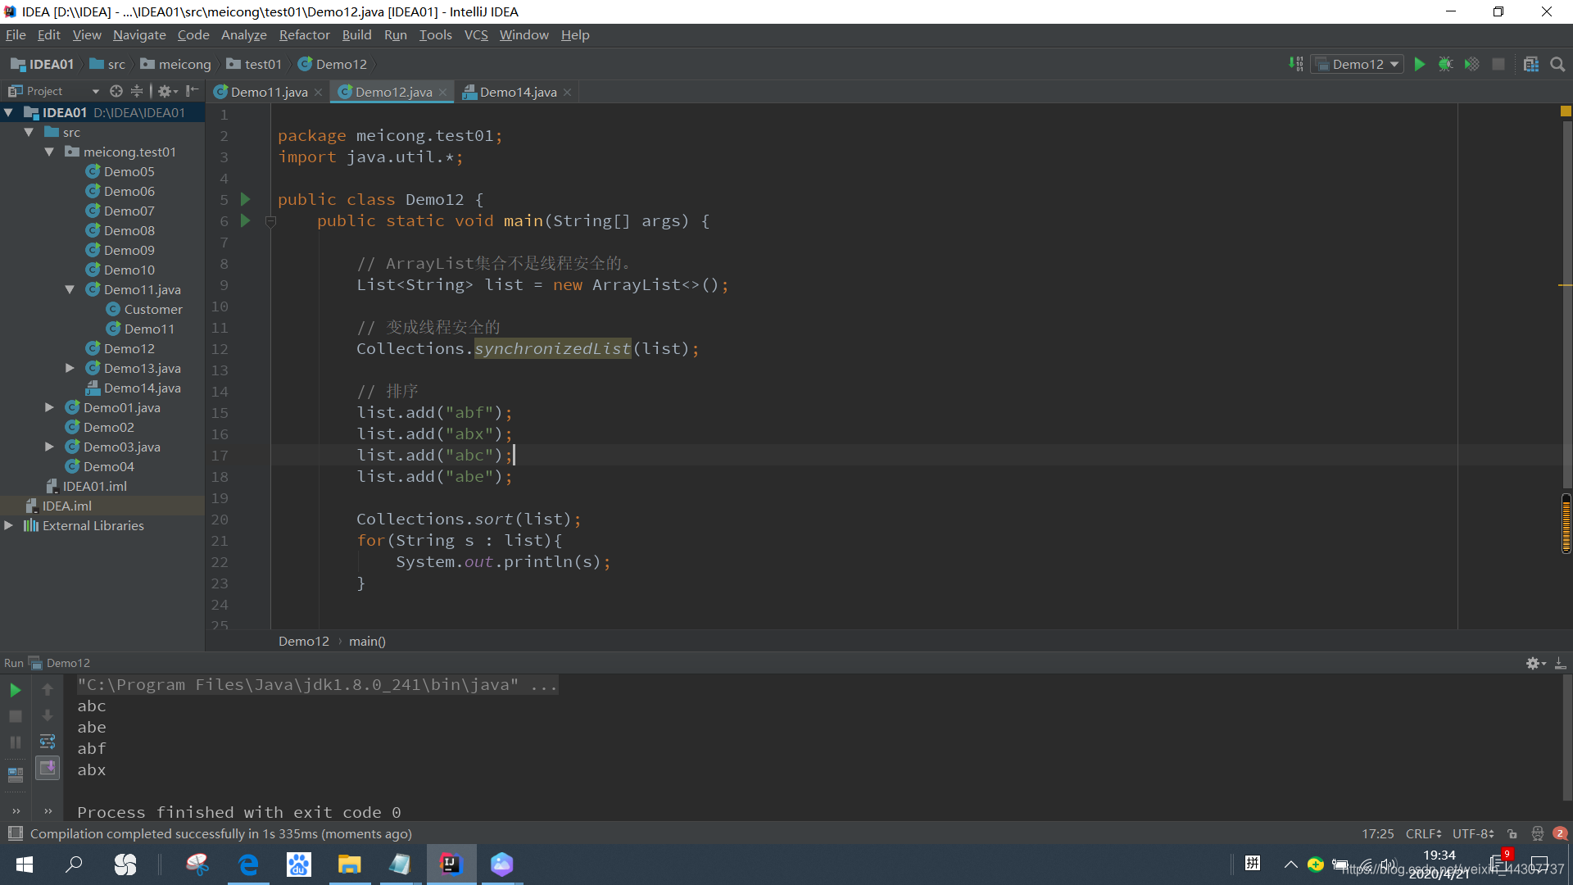Click Stop square in Run panel
This screenshot has height=885, width=1573.
coord(15,716)
